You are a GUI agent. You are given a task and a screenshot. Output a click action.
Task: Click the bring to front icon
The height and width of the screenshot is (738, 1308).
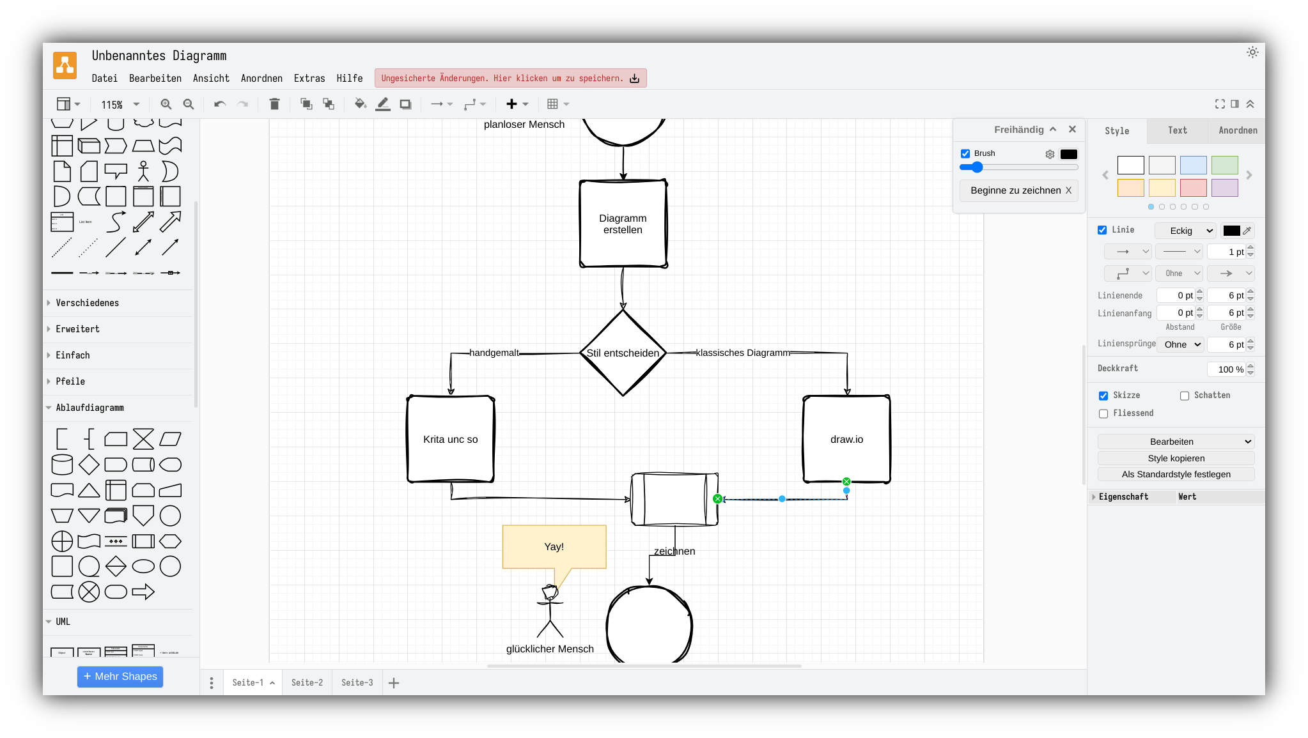click(x=306, y=104)
